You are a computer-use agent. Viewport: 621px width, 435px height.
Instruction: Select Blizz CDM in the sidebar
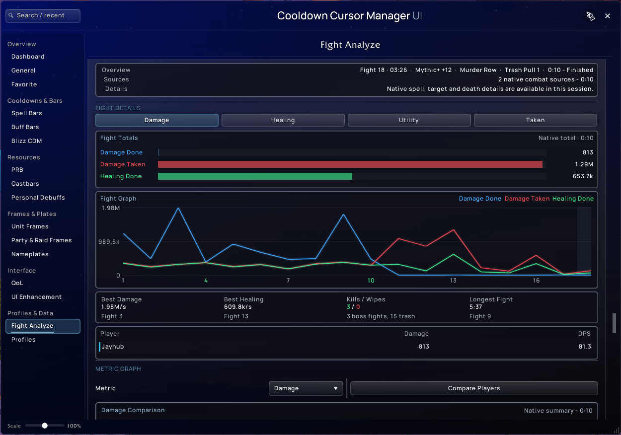[x=26, y=141]
